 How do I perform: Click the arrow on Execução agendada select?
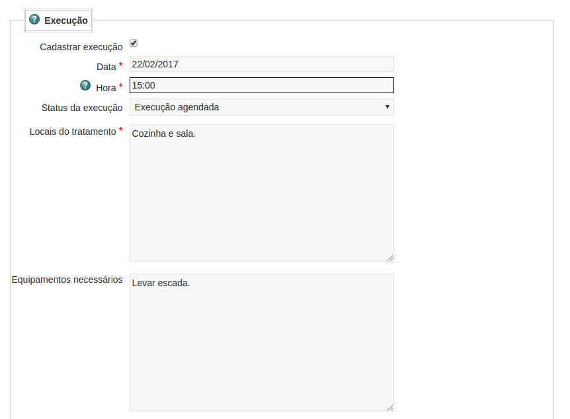pyautogui.click(x=387, y=107)
